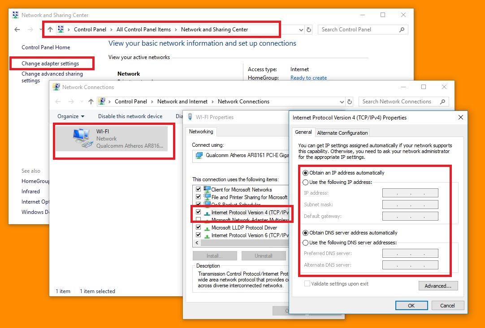Open the Organize dropdown menu
Viewport: 485px width, 328px height.
point(71,116)
